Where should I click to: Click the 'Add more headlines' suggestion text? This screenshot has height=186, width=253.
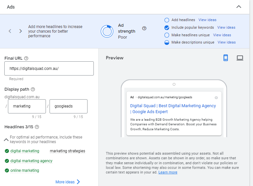click(x=55, y=31)
